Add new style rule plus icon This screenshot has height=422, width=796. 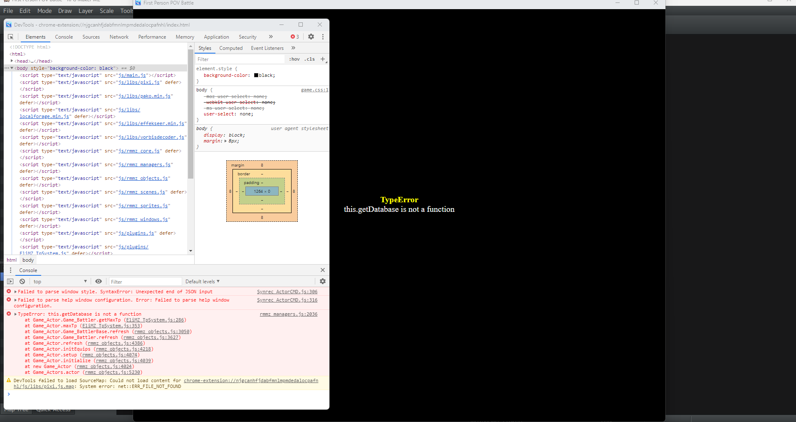(x=323, y=59)
